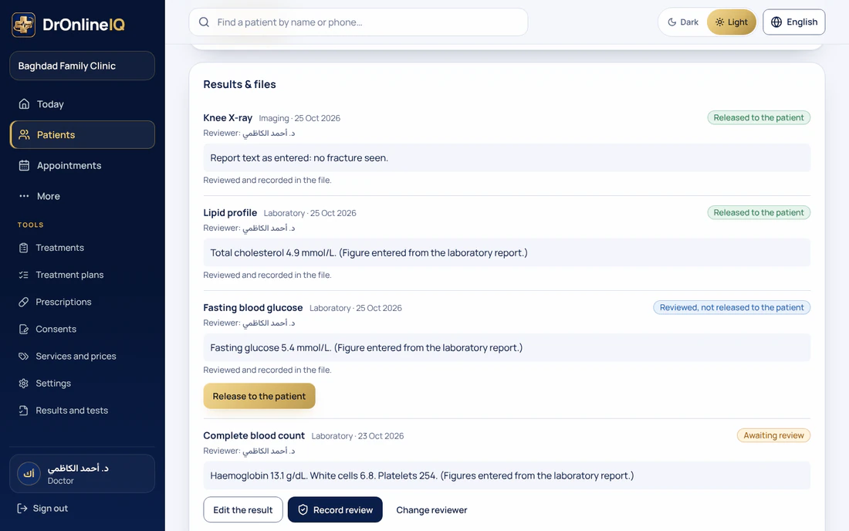Open Services and prices
849x531 pixels.
tap(83, 356)
